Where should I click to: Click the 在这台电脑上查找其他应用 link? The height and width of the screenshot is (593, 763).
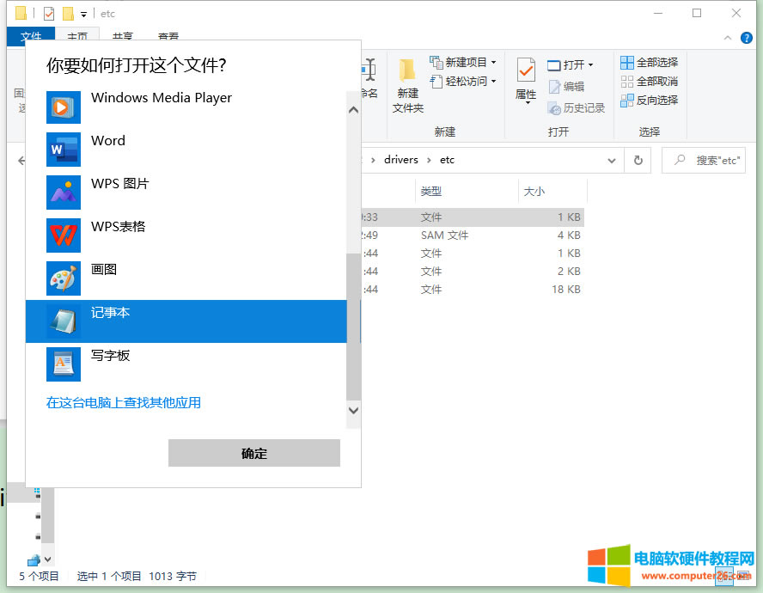[x=124, y=402]
